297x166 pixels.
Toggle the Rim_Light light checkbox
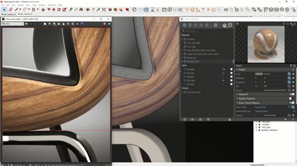click(231, 81)
